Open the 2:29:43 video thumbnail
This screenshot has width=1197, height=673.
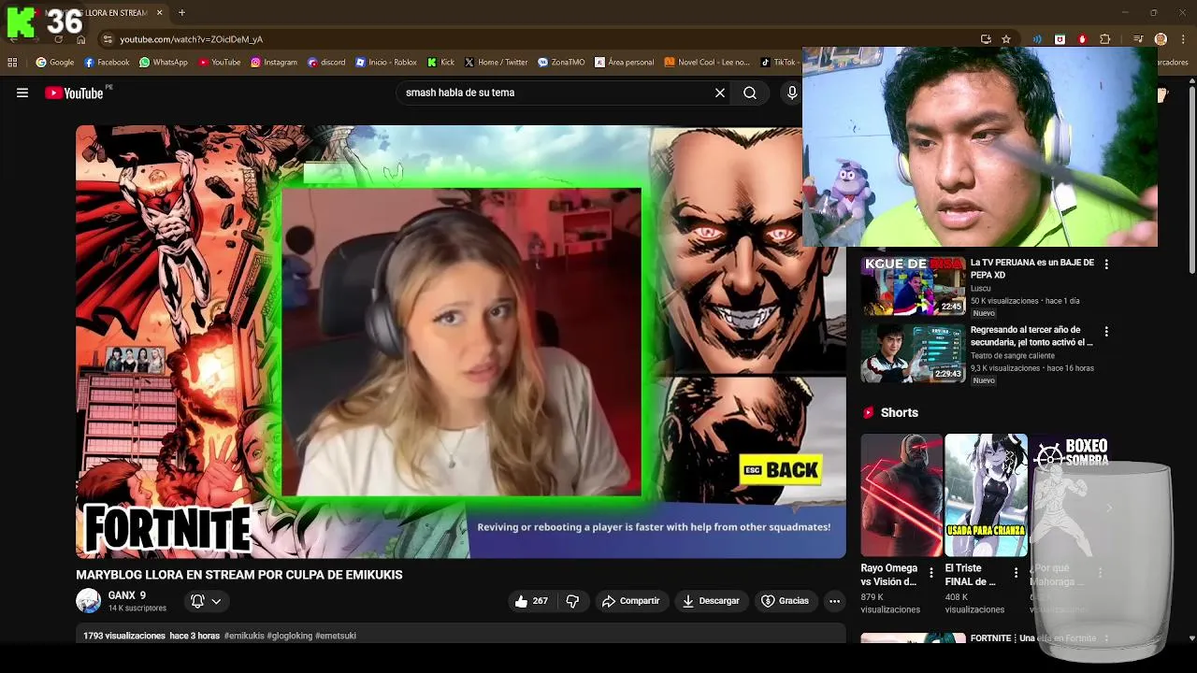[x=913, y=352]
